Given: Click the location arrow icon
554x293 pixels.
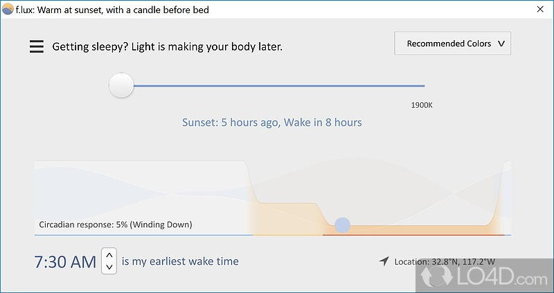Looking at the screenshot, I should [x=384, y=261].
